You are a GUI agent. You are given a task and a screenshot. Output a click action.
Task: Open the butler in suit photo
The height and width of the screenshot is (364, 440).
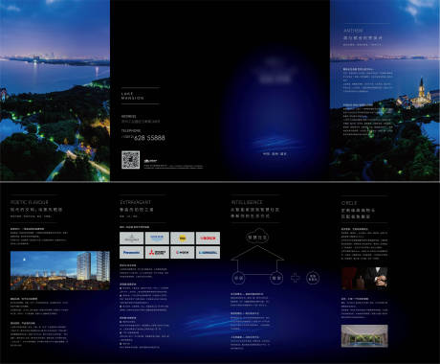click(364, 279)
